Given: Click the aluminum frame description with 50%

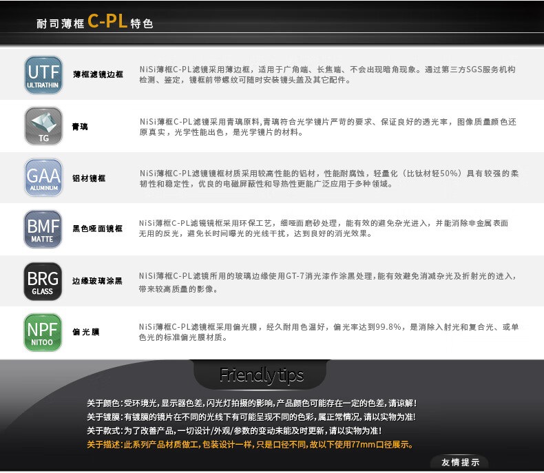Looking at the screenshot, I should [x=329, y=178].
